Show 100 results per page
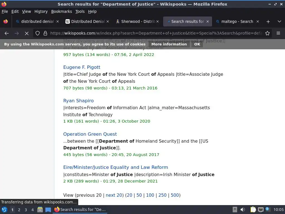 click(150, 195)
